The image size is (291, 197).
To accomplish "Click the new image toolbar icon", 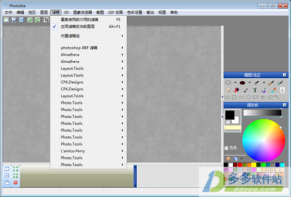I will click(x=6, y=20).
